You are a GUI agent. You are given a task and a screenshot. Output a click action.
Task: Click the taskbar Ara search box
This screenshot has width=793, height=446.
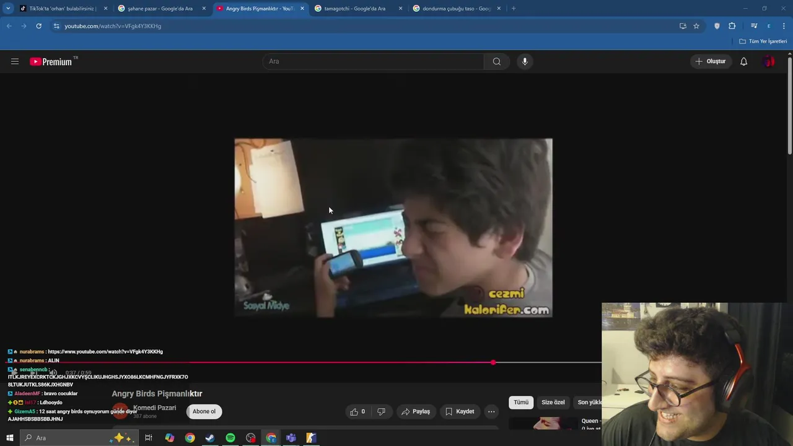78,438
